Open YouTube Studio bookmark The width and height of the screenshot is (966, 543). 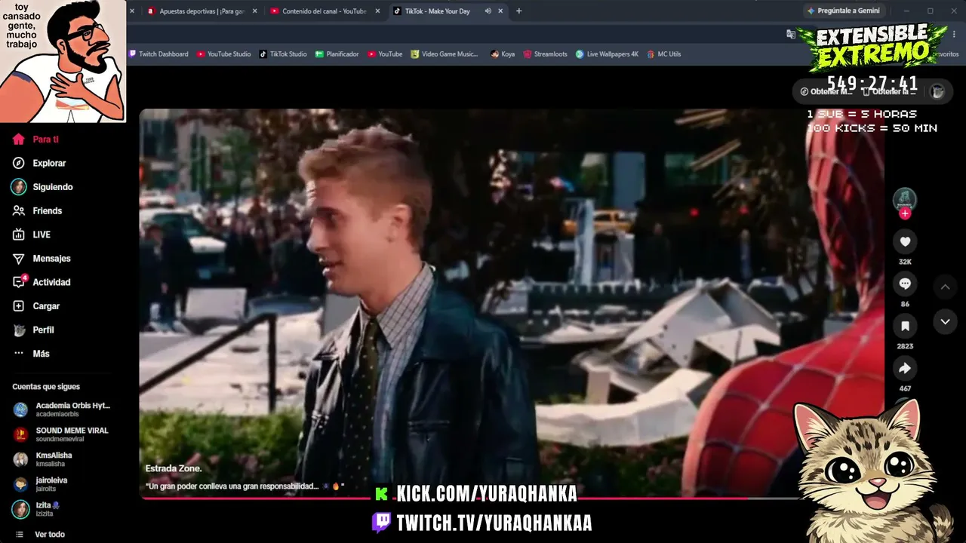pyautogui.click(x=224, y=54)
